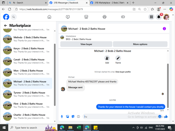
Task: Open Canali - 2 Beds 2 Baths House chat
Action: point(27,61)
